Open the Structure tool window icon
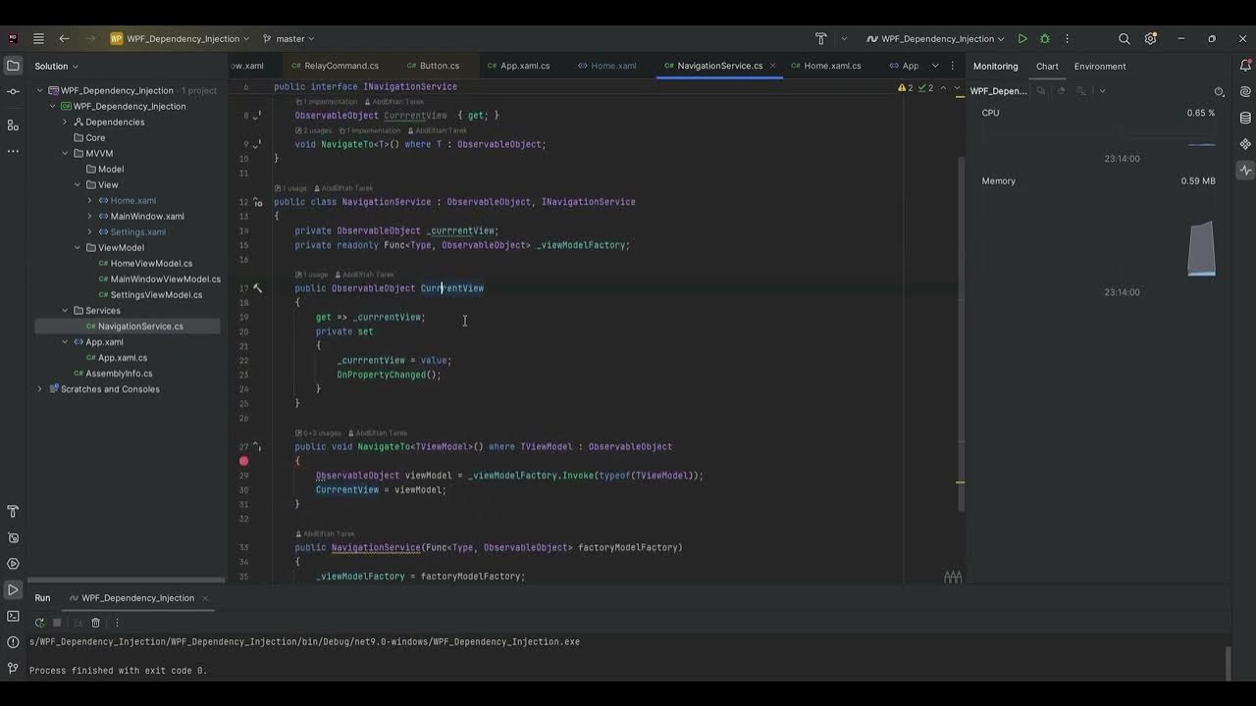1256x706 pixels. click(13, 126)
